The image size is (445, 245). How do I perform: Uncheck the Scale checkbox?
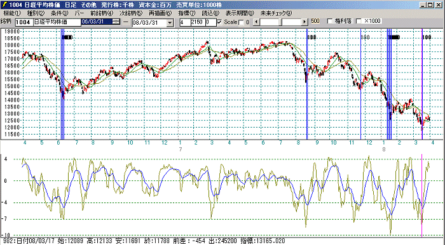[x=219, y=22]
